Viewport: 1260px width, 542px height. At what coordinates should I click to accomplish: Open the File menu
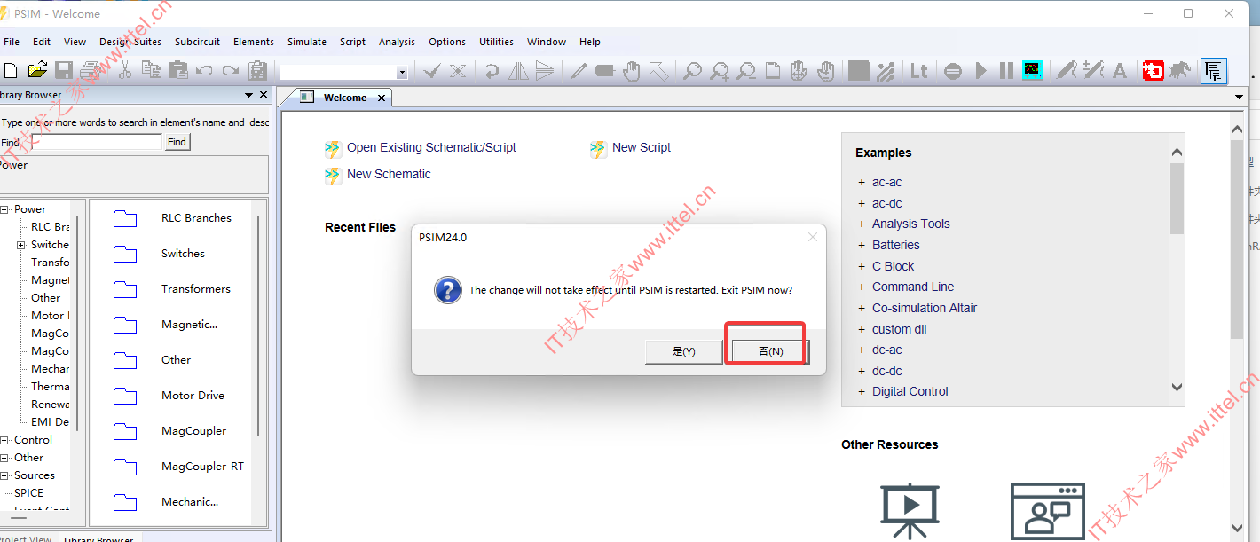12,42
